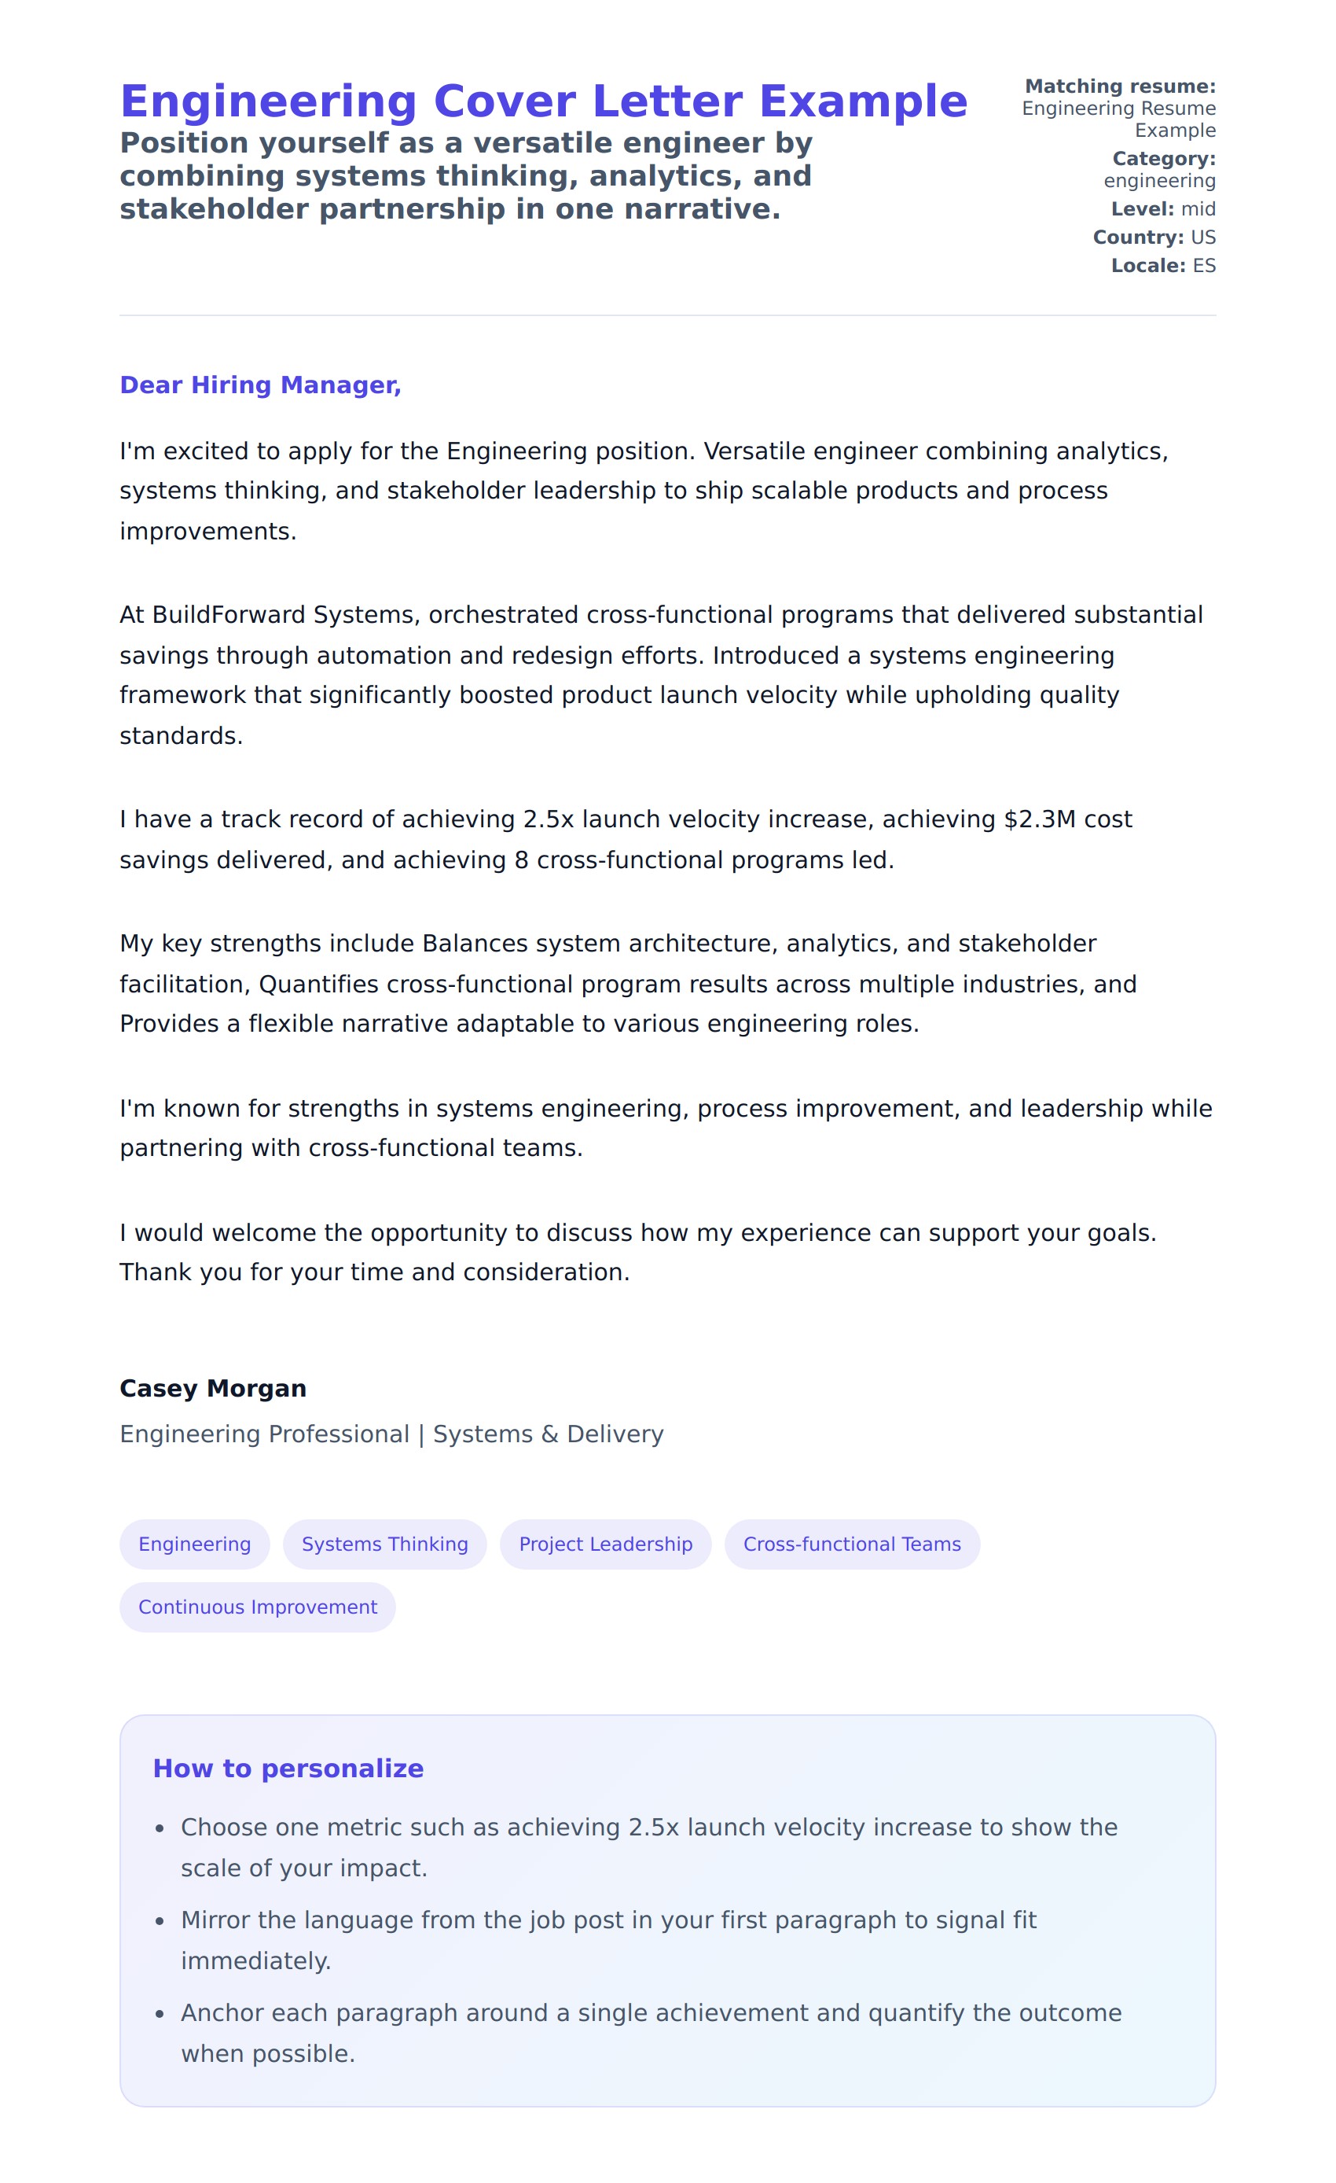Click the Level mid metadata entry
Viewport: 1336px width, 2183px height.
point(1162,209)
